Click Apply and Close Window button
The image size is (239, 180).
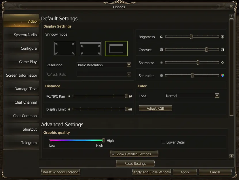(152, 172)
